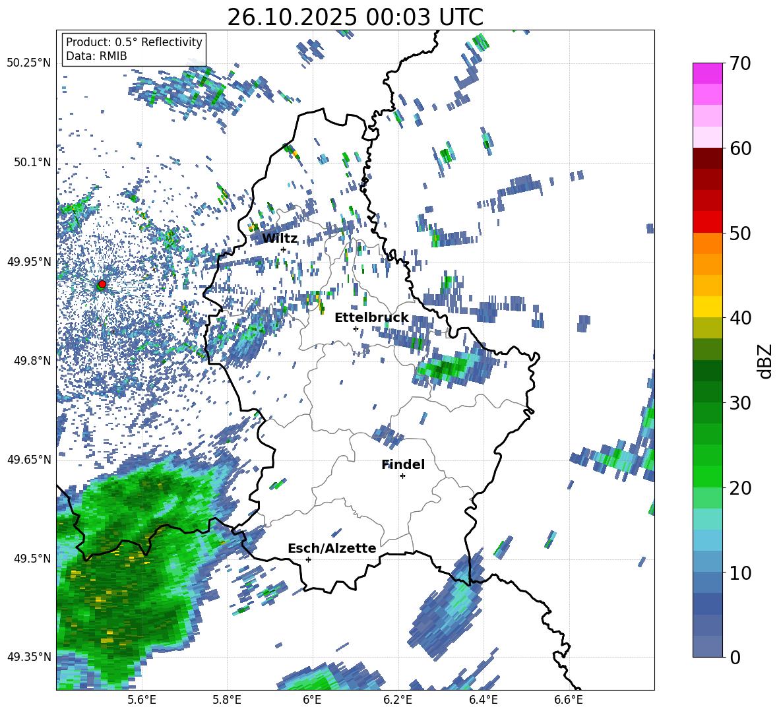The height and width of the screenshot is (713, 781).
Task: Click the 0 dBZ colorbar tick label
Action: point(735,657)
